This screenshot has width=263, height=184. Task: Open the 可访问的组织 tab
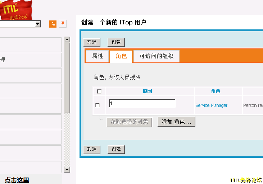pyautogui.click(x=157, y=56)
